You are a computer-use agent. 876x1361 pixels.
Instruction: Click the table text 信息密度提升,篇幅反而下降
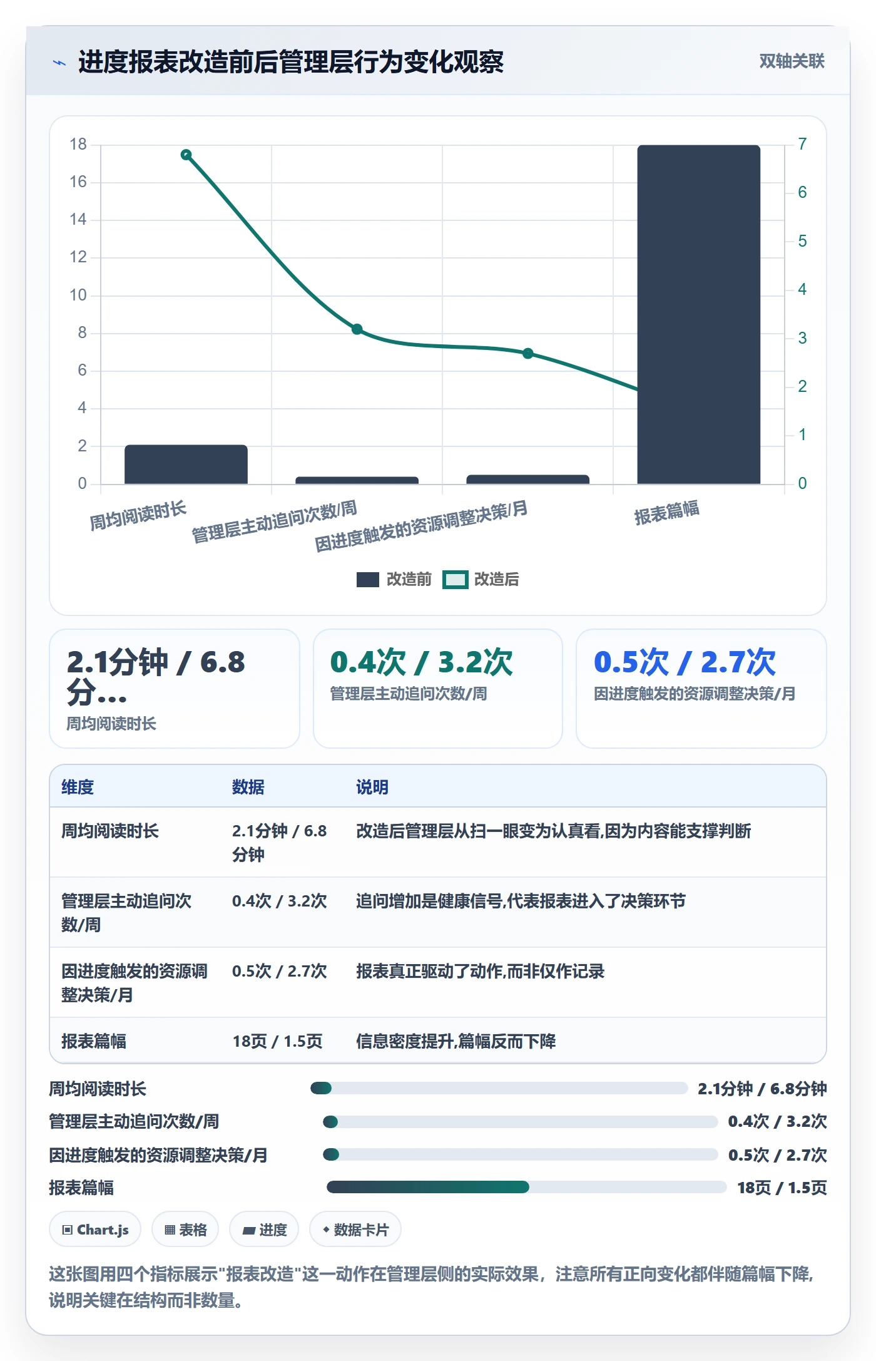(456, 1041)
